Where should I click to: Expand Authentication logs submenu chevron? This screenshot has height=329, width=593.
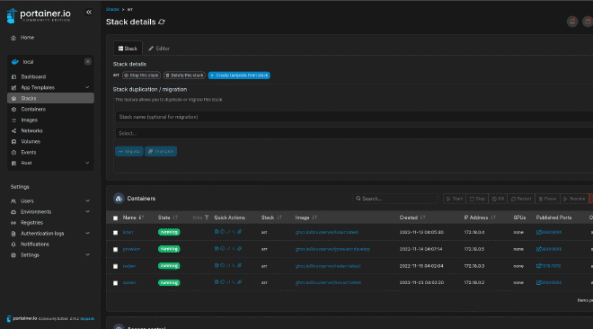(87, 234)
